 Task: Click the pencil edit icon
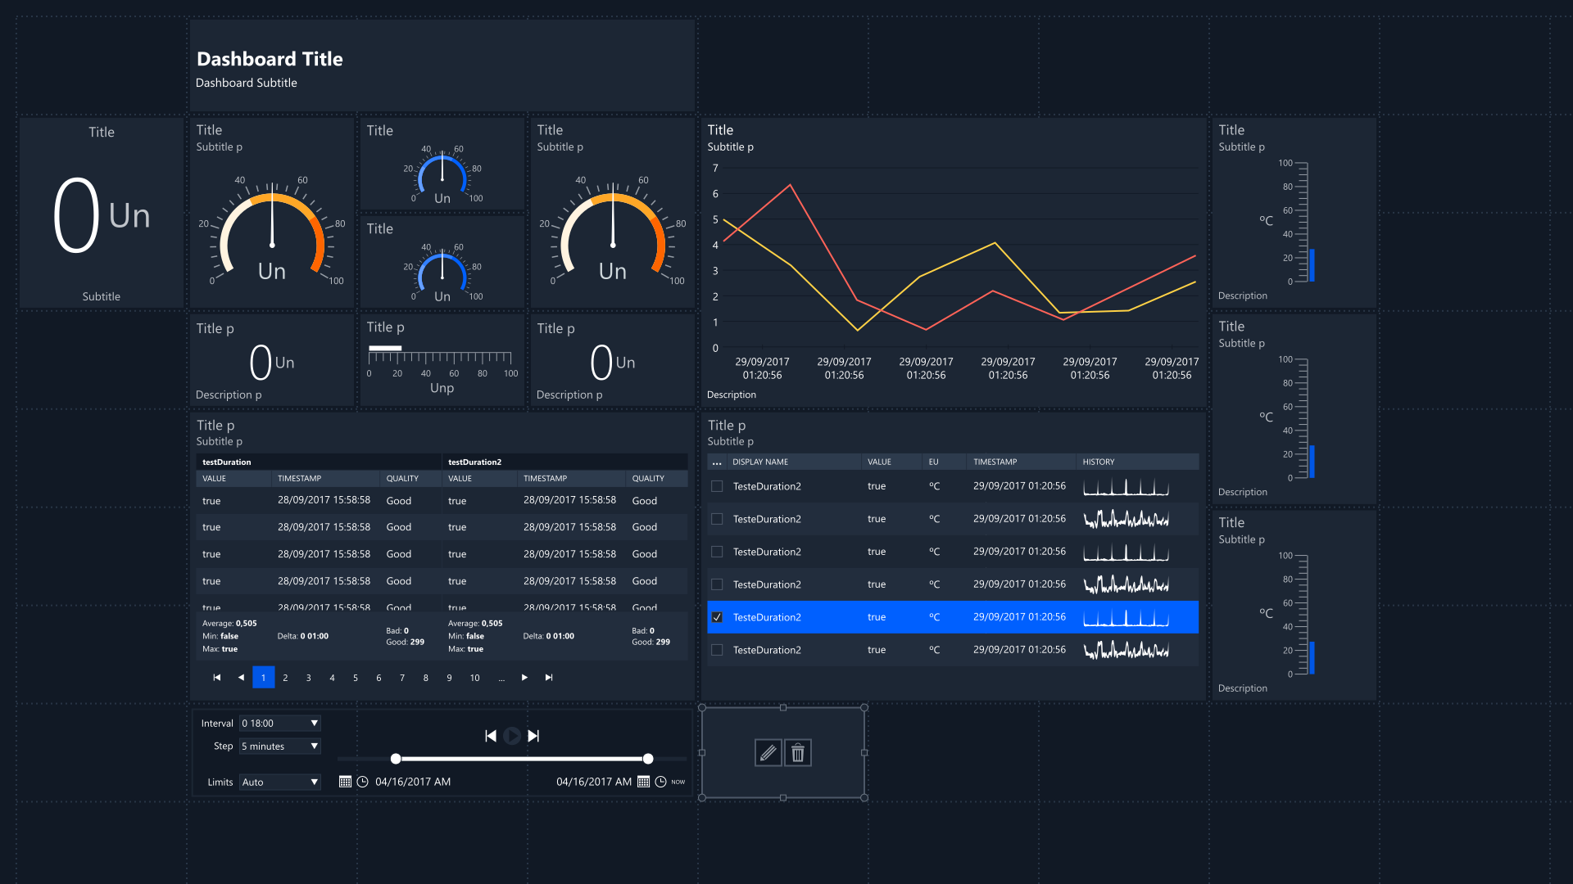coord(768,752)
